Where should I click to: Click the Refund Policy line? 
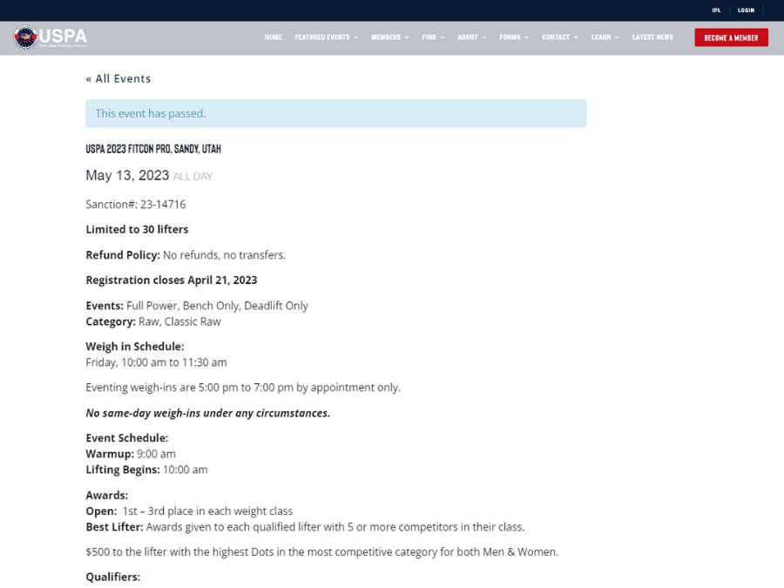(186, 255)
